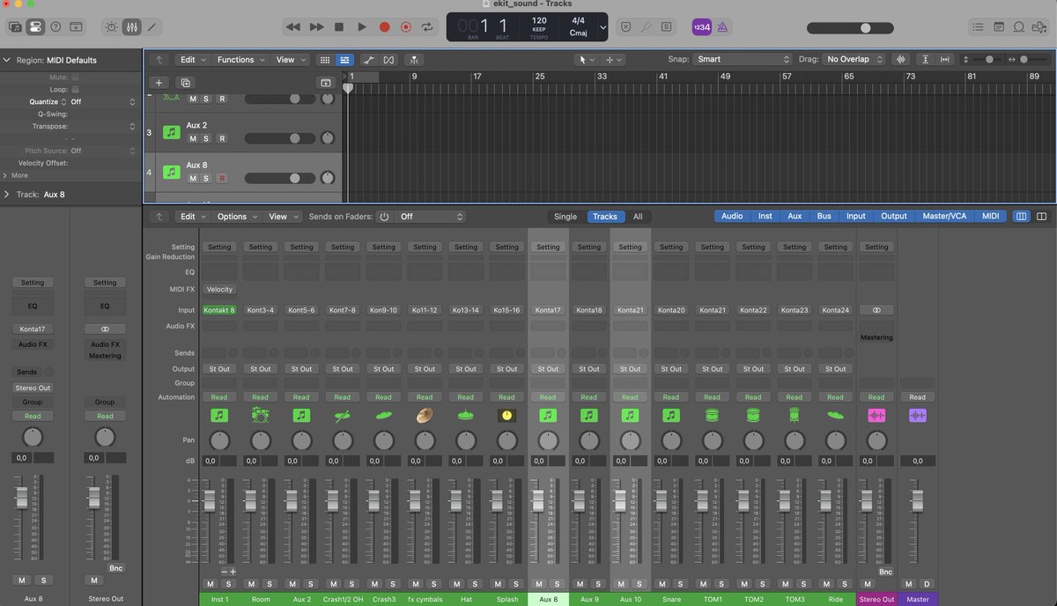
Task: Click the Forward transport button
Action: pos(316,27)
